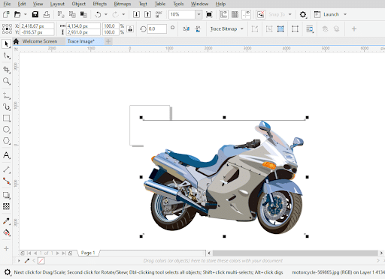The width and height of the screenshot is (385, 279).
Task: Expand the document palette flyout arrow
Action: click(19, 261)
